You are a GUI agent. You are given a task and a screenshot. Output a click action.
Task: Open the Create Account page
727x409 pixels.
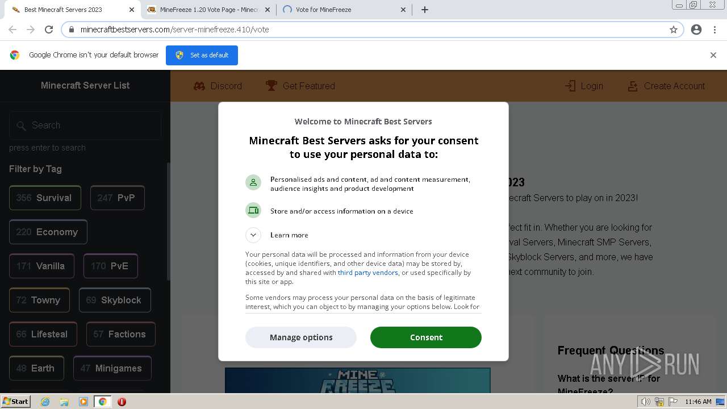[x=666, y=86]
